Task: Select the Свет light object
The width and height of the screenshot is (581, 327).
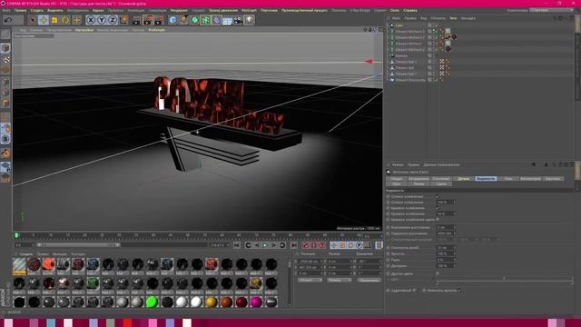Action: (399, 25)
